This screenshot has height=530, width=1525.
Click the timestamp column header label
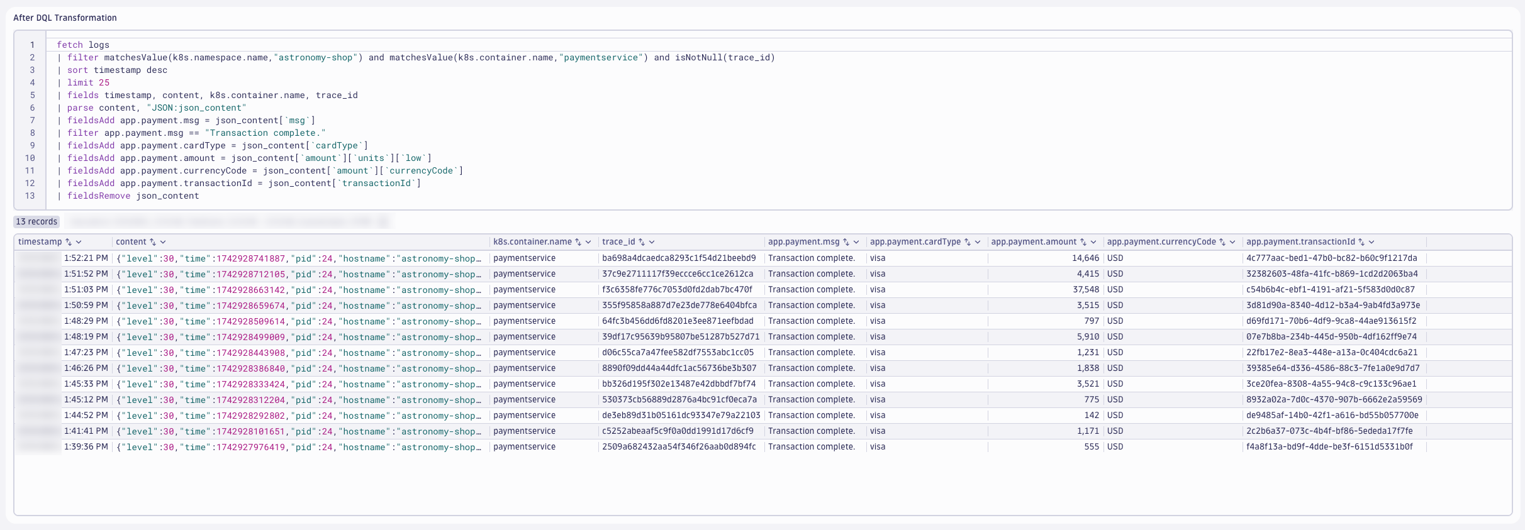pyautogui.click(x=40, y=242)
